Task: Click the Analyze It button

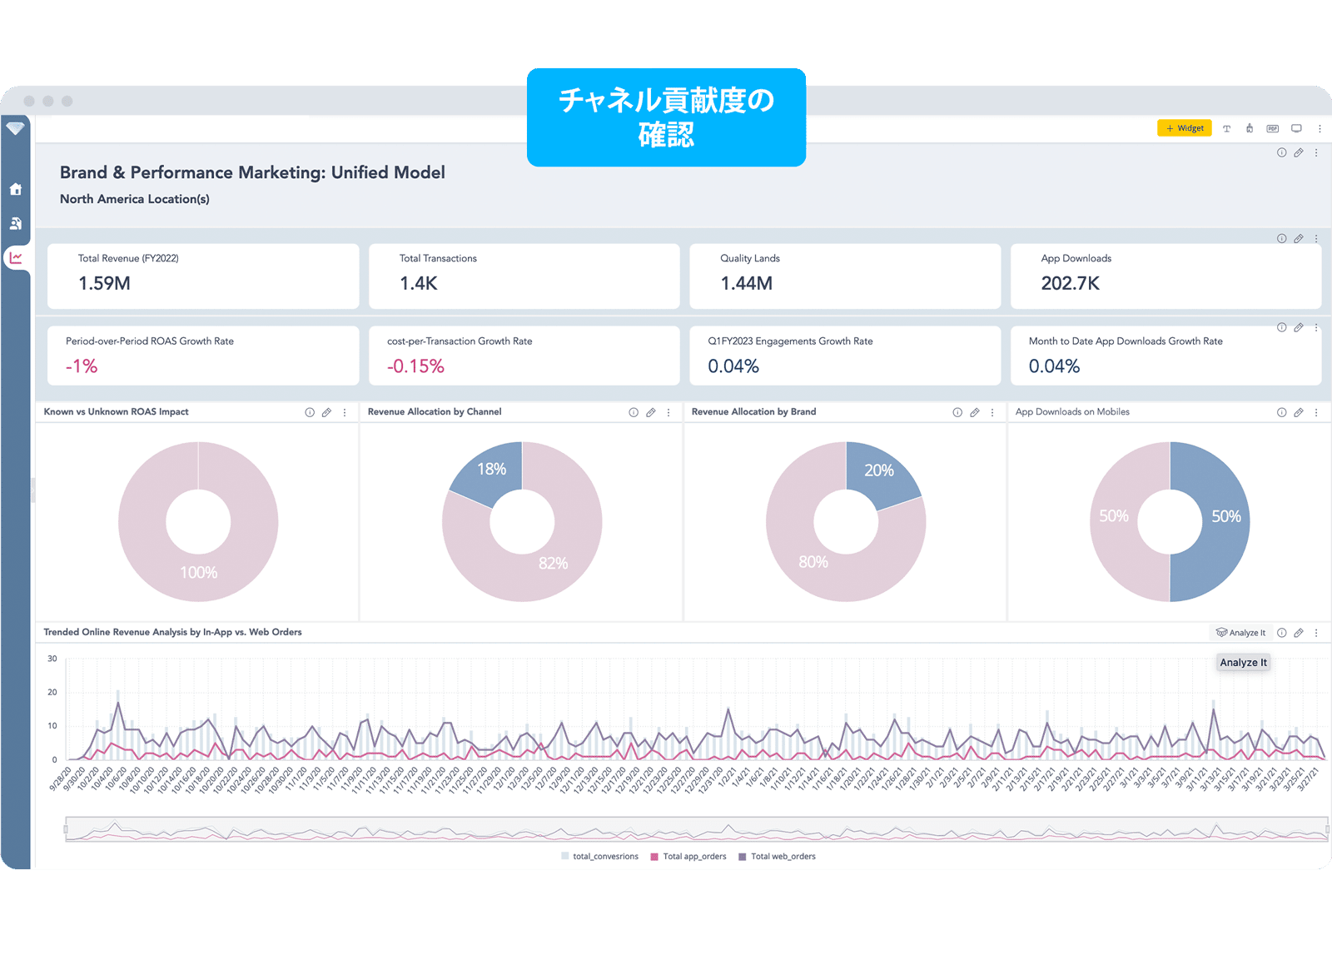Action: [1240, 633]
